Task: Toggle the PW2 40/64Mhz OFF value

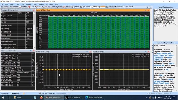Action: coord(24,80)
